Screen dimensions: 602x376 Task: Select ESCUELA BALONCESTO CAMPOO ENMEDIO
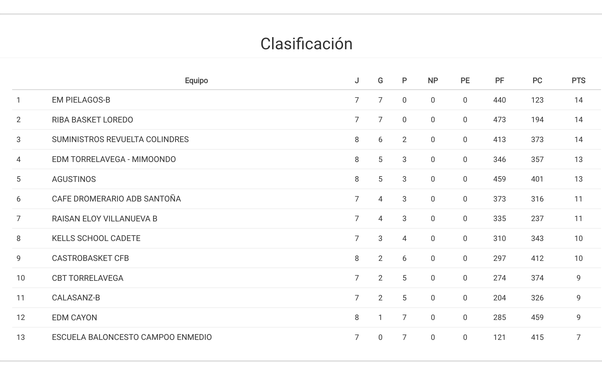pos(132,337)
